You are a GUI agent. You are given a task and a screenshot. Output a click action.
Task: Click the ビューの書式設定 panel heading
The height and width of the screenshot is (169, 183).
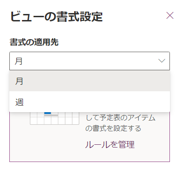pyautogui.click(x=56, y=16)
